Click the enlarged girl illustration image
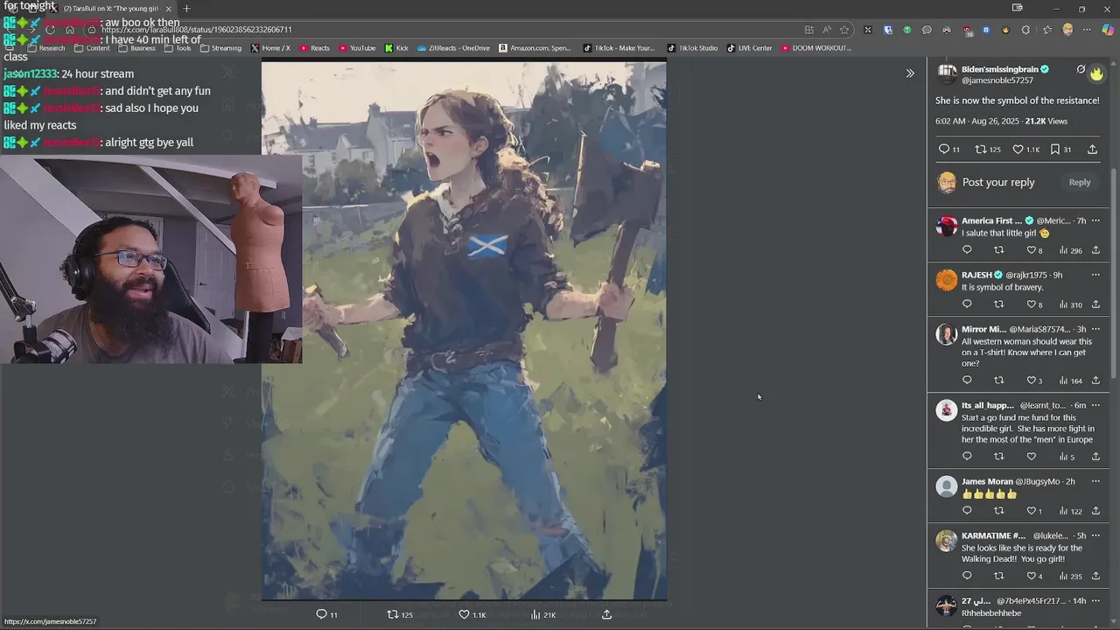This screenshot has width=1120, height=630. (x=464, y=331)
